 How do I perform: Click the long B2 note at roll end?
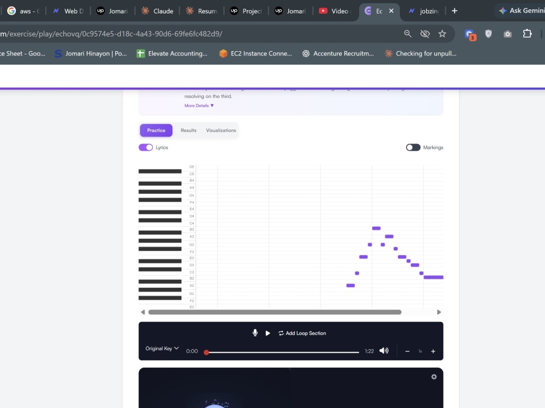tap(433, 277)
